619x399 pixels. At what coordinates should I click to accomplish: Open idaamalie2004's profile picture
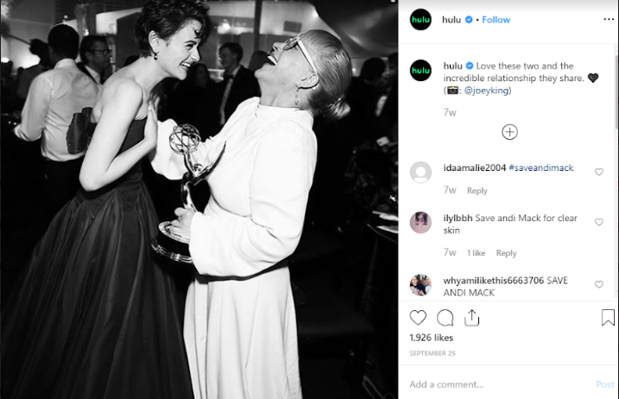point(420,171)
